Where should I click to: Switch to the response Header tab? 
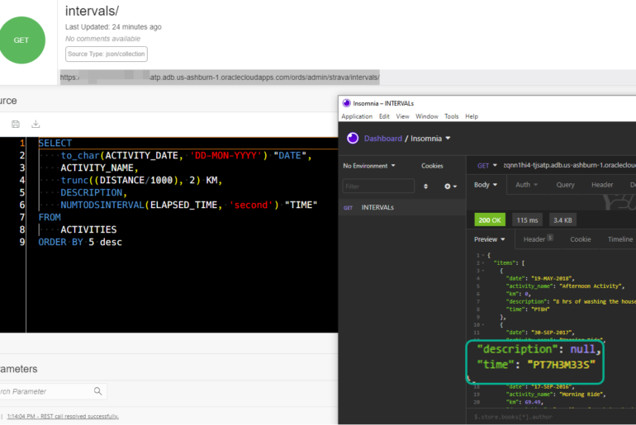click(x=538, y=239)
